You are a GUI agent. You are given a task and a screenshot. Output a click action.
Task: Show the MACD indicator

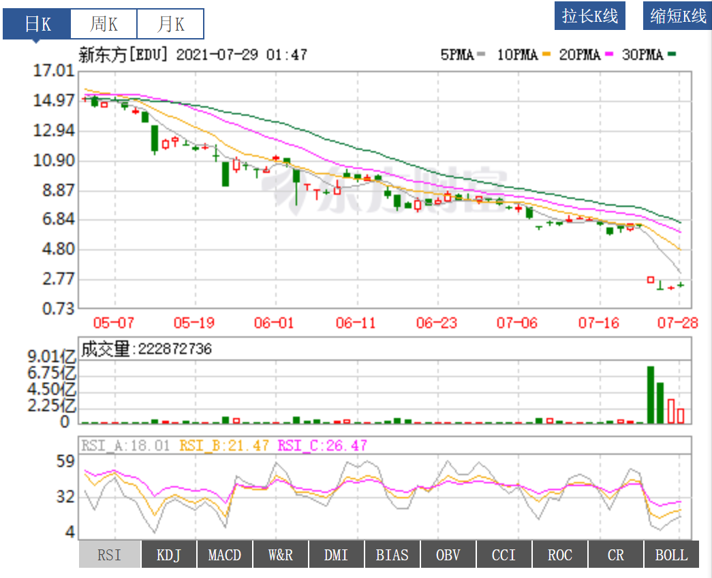[225, 555]
